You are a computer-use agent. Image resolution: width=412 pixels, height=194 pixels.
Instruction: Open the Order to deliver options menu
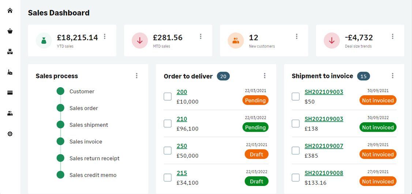click(x=265, y=76)
